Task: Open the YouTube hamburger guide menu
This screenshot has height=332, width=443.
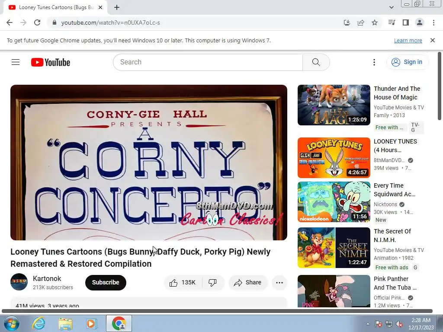Action: point(16,62)
